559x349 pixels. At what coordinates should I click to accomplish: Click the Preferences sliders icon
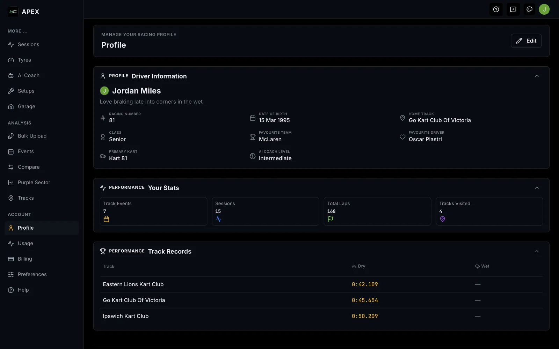tap(11, 274)
